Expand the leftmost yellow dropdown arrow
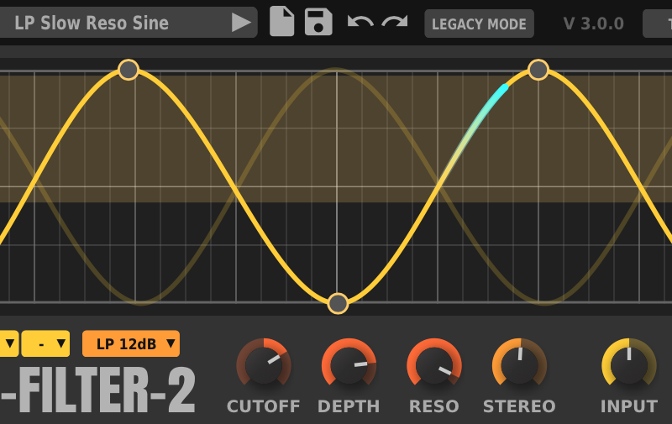 (8, 343)
